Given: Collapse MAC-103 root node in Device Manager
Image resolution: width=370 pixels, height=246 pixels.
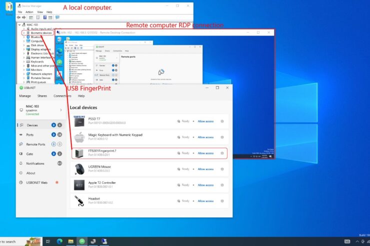Looking at the screenshot, I should click(19, 25).
